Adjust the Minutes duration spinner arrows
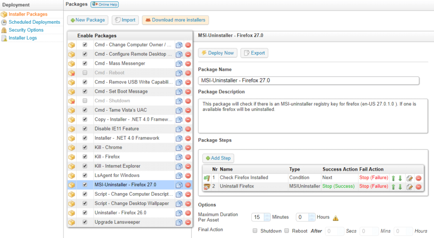The height and width of the screenshot is (238, 434). click(x=267, y=217)
